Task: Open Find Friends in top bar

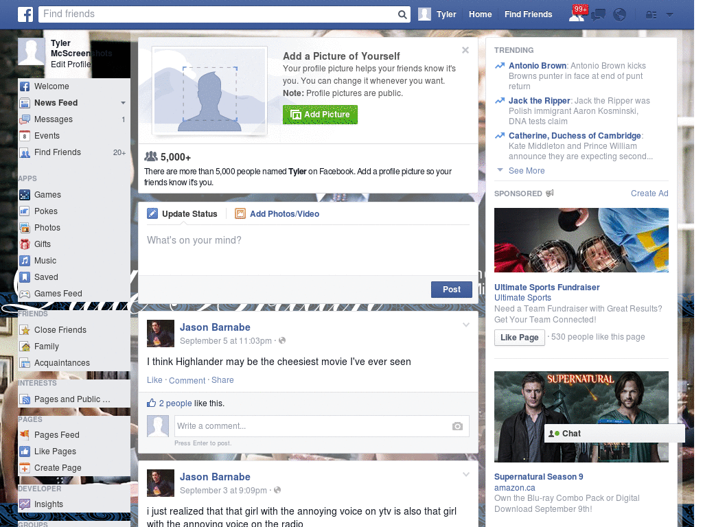Action: coord(528,14)
